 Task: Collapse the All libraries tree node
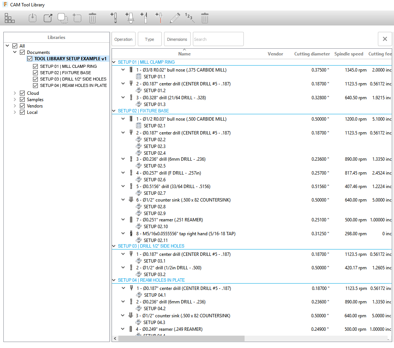coord(7,45)
